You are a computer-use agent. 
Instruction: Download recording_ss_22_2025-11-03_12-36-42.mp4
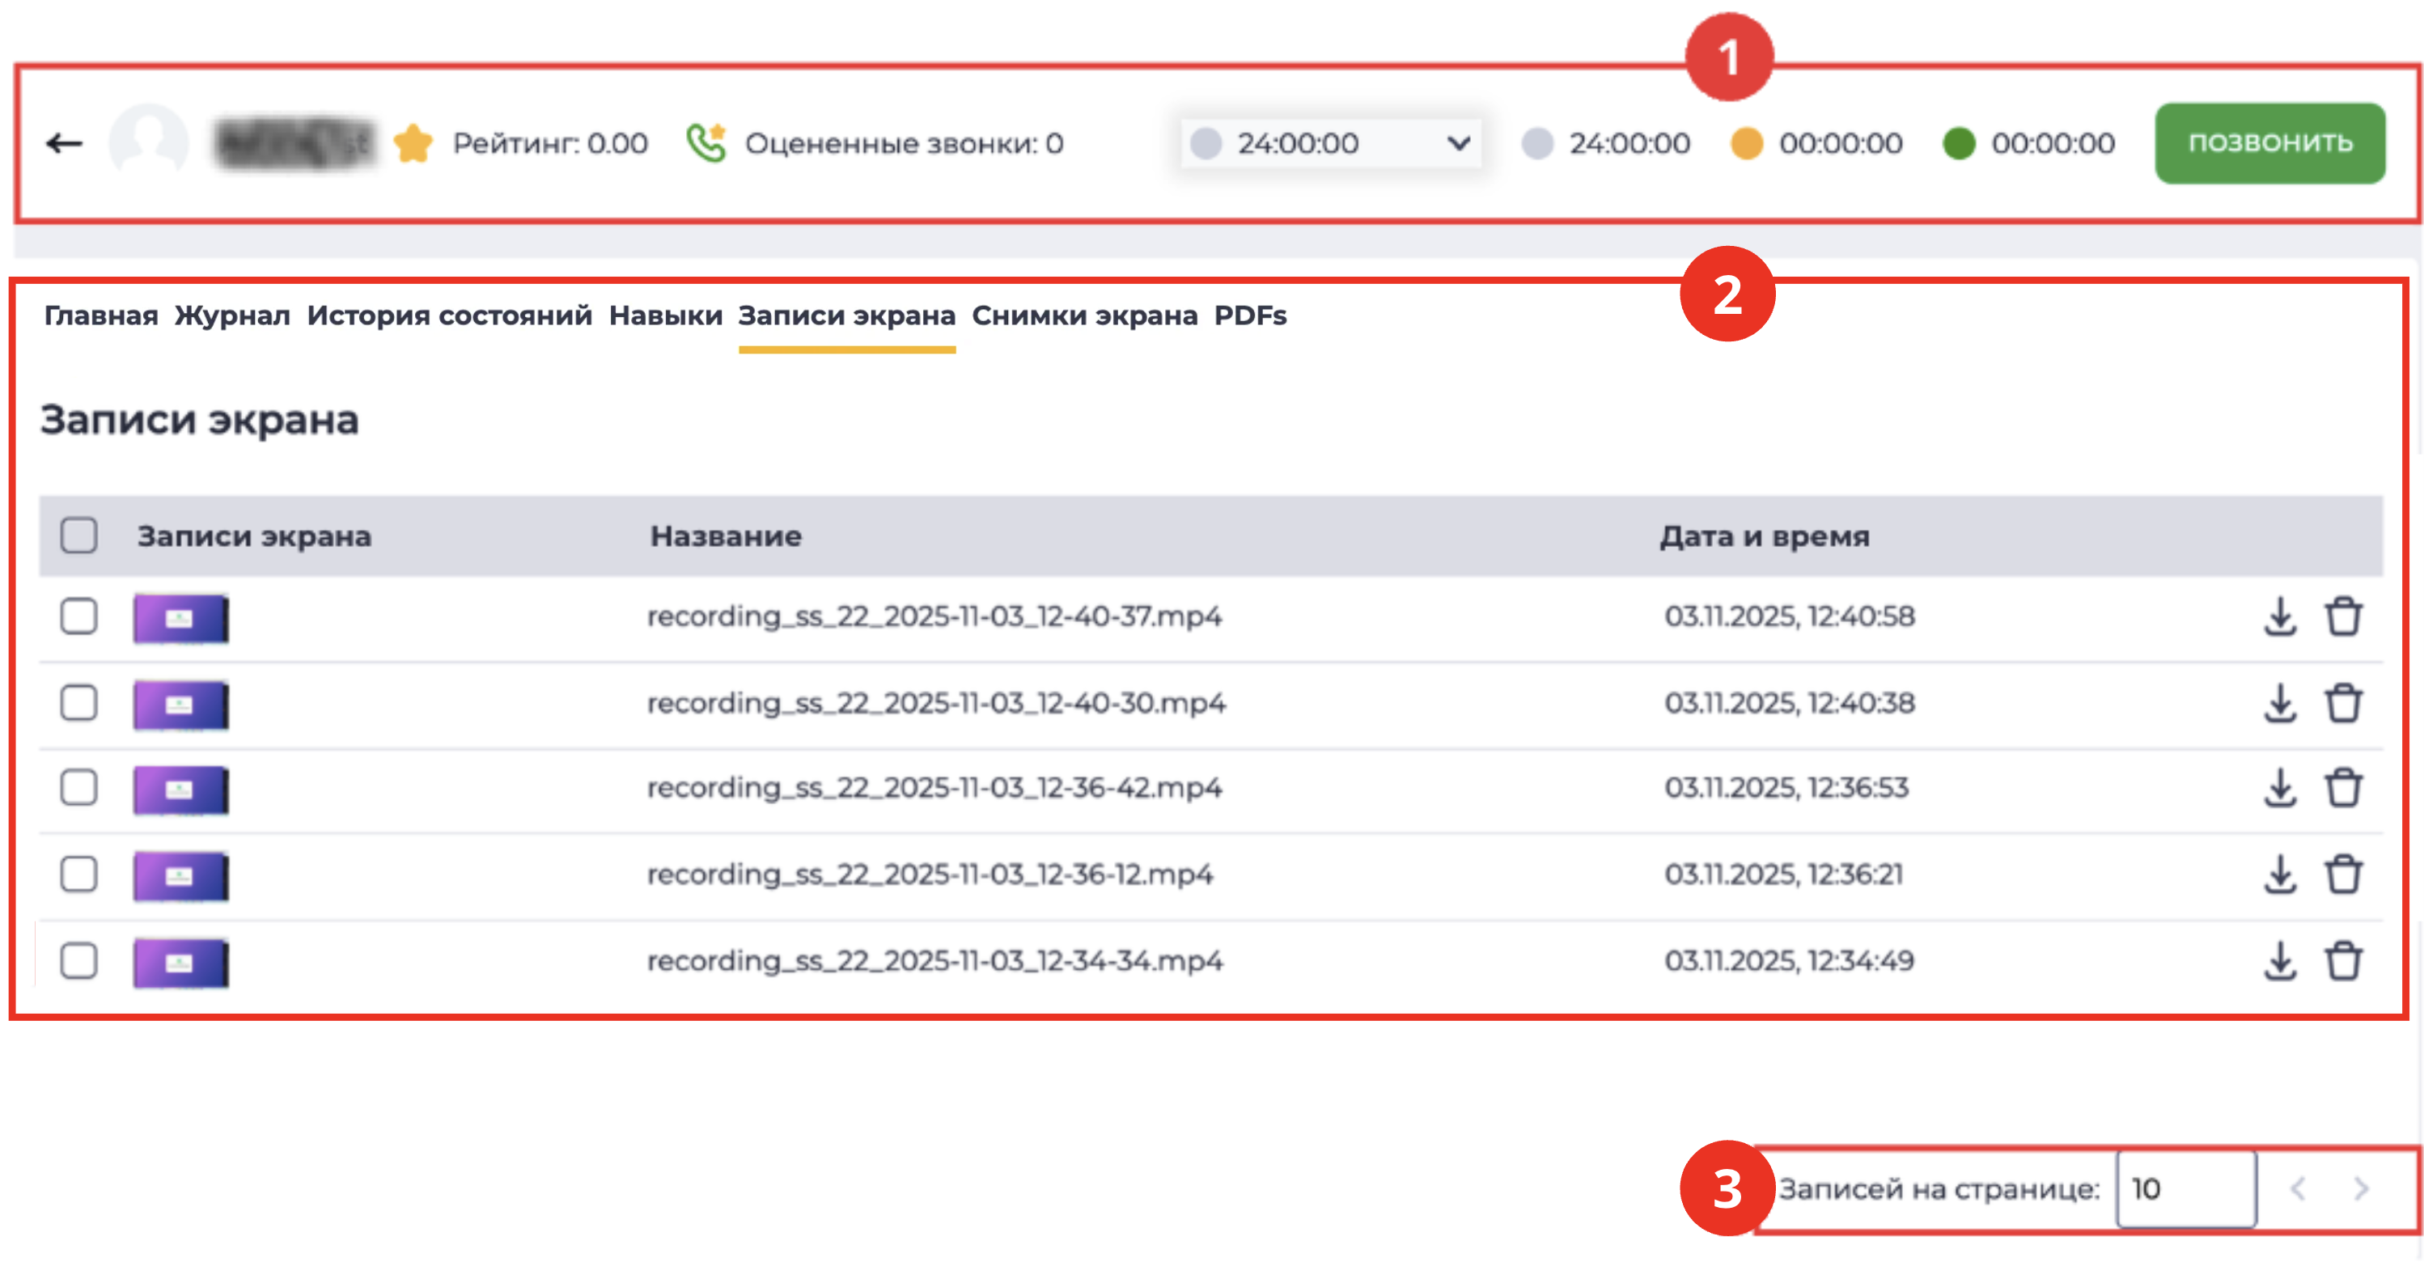(2279, 789)
